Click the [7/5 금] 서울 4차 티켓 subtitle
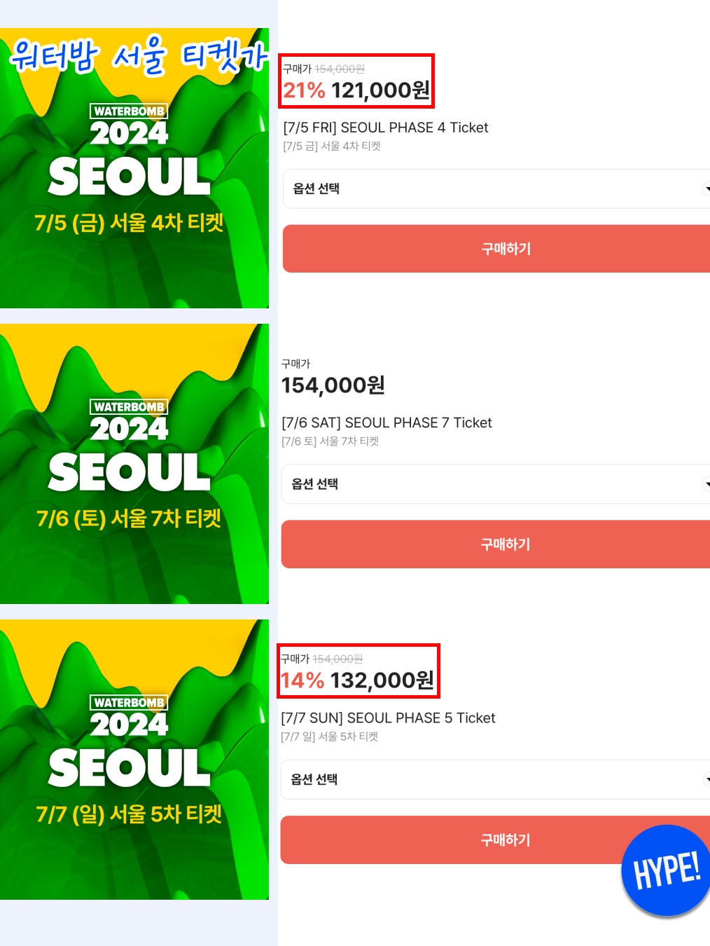The height and width of the screenshot is (946, 710). pos(332,146)
